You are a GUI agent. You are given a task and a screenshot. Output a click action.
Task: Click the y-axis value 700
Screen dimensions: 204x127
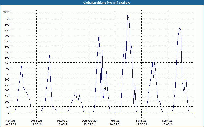coord(7,36)
